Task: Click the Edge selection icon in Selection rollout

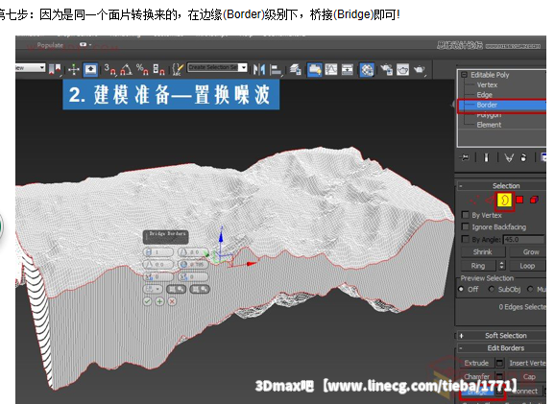Action: [x=490, y=201]
